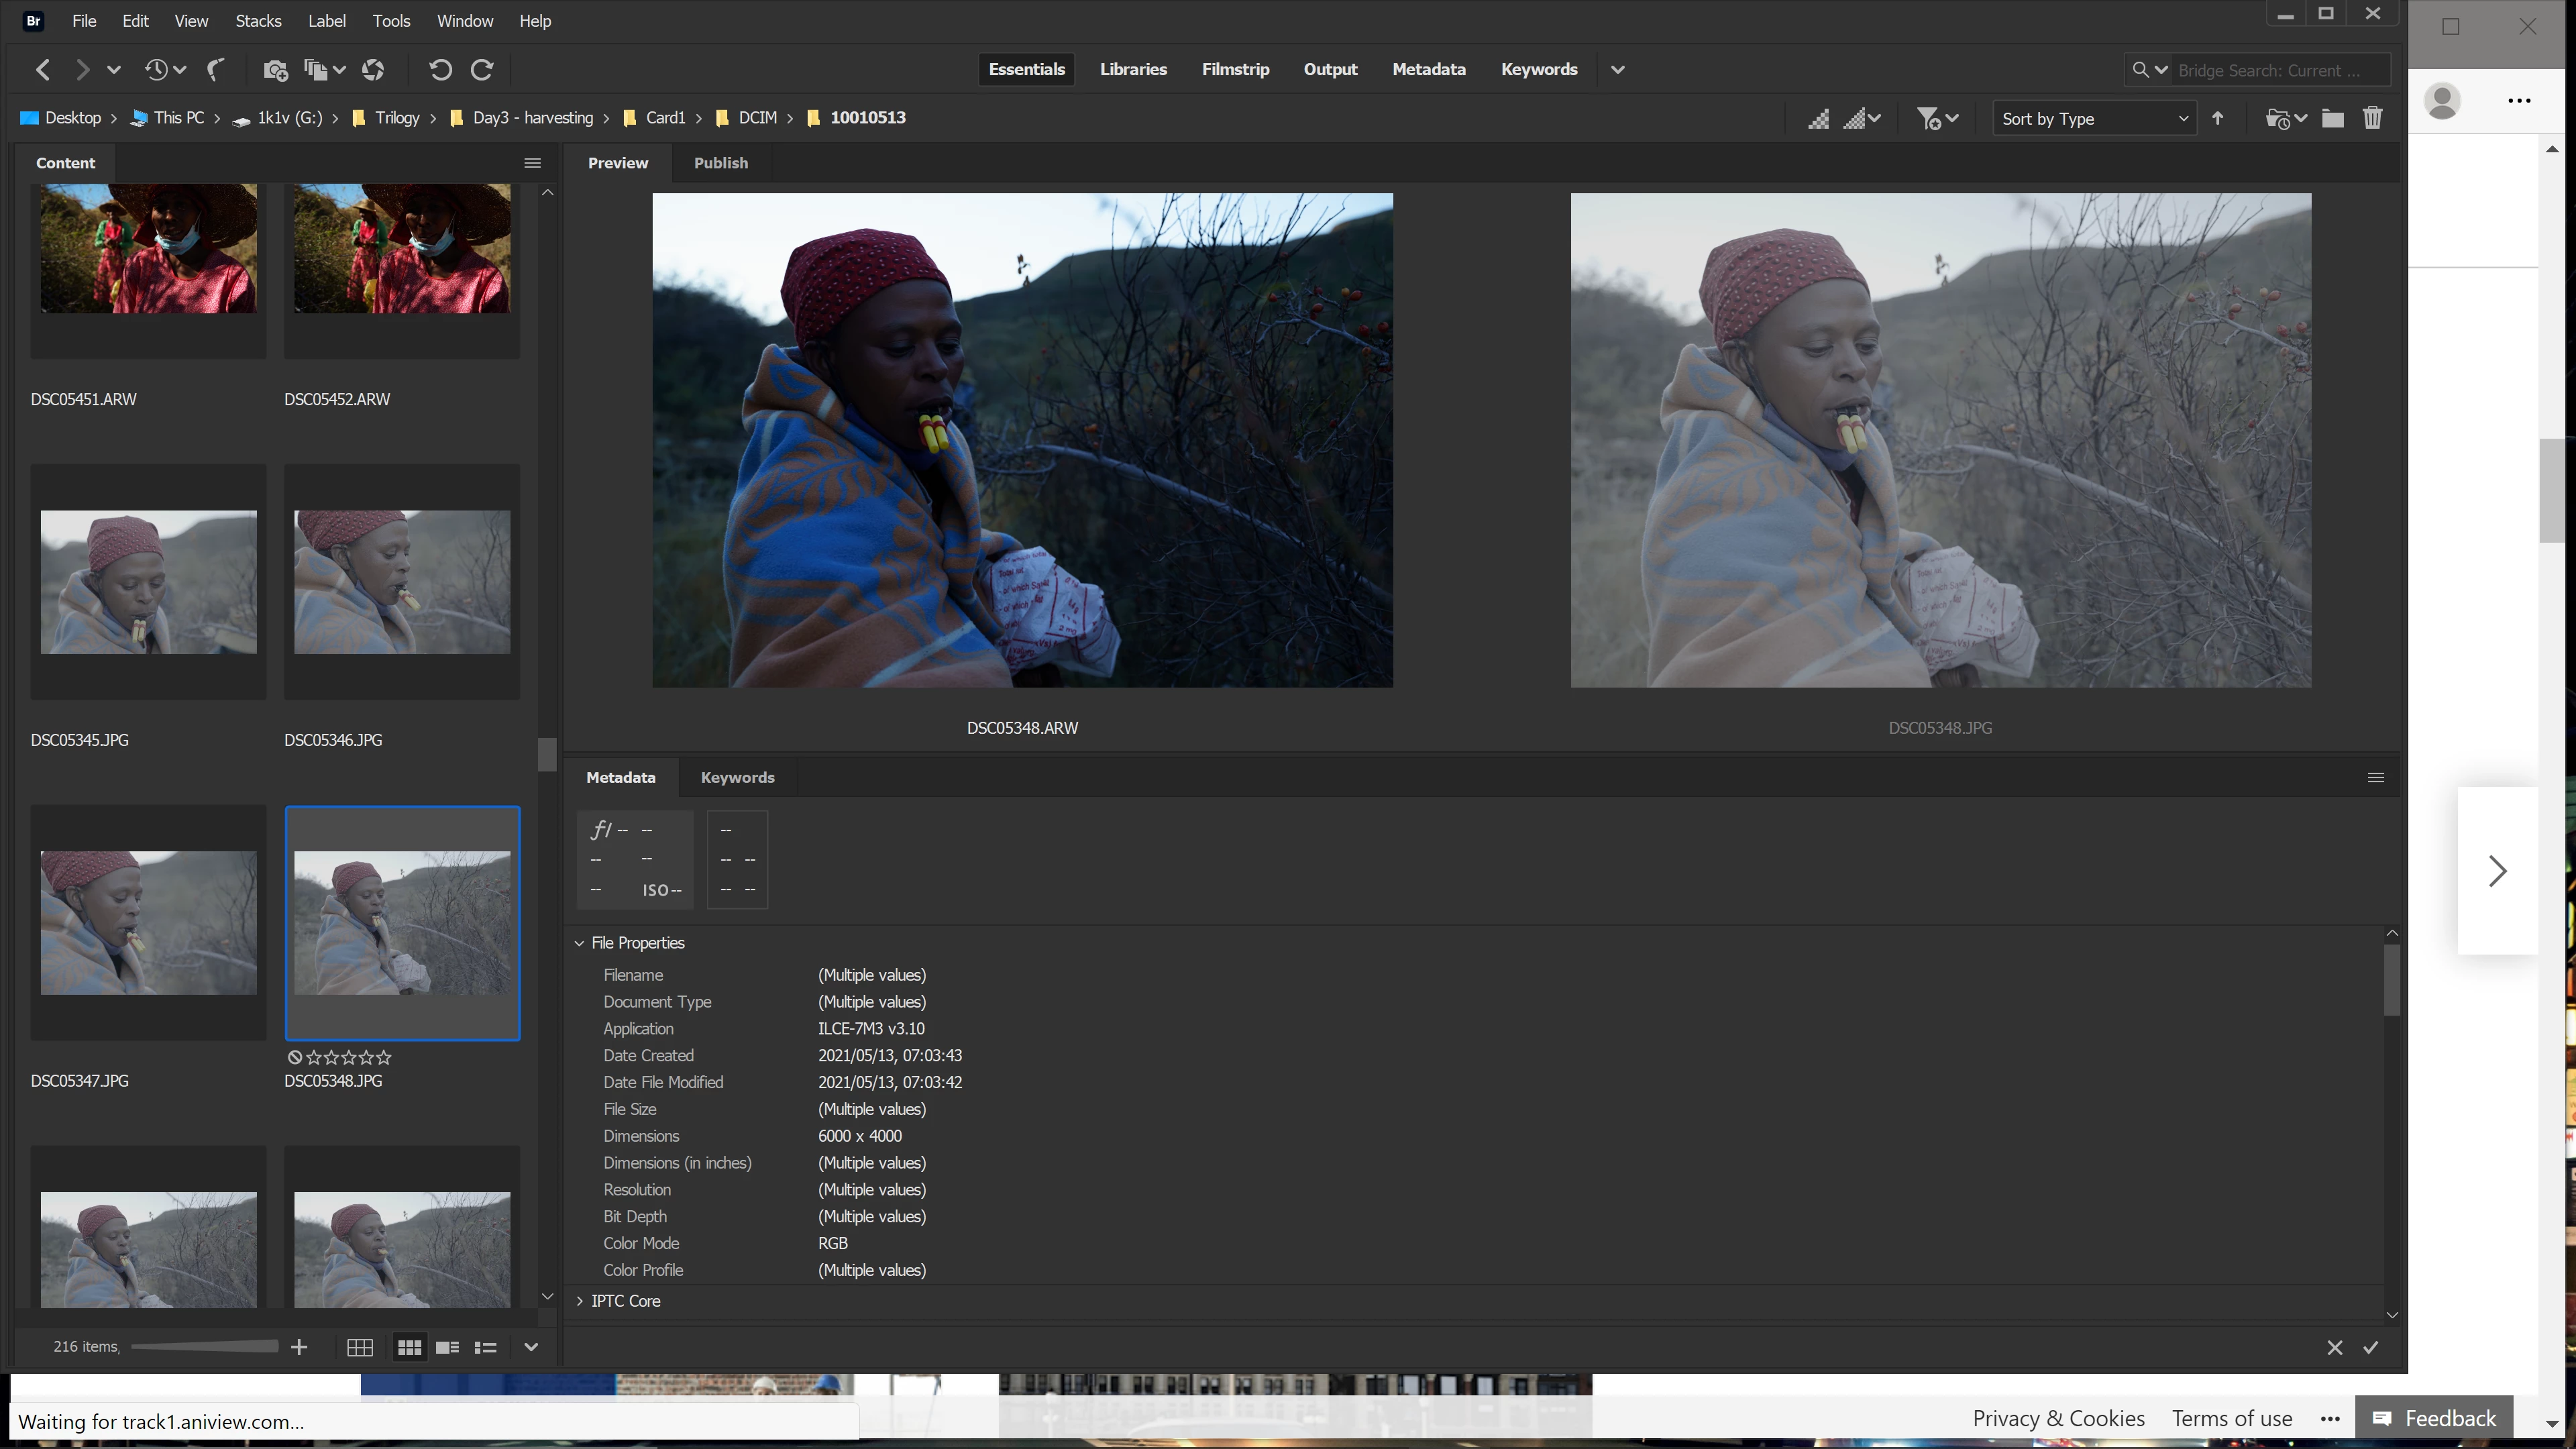Image resolution: width=2576 pixels, height=1449 pixels.
Task: Click the thumbnail size slider
Action: click(204, 1347)
